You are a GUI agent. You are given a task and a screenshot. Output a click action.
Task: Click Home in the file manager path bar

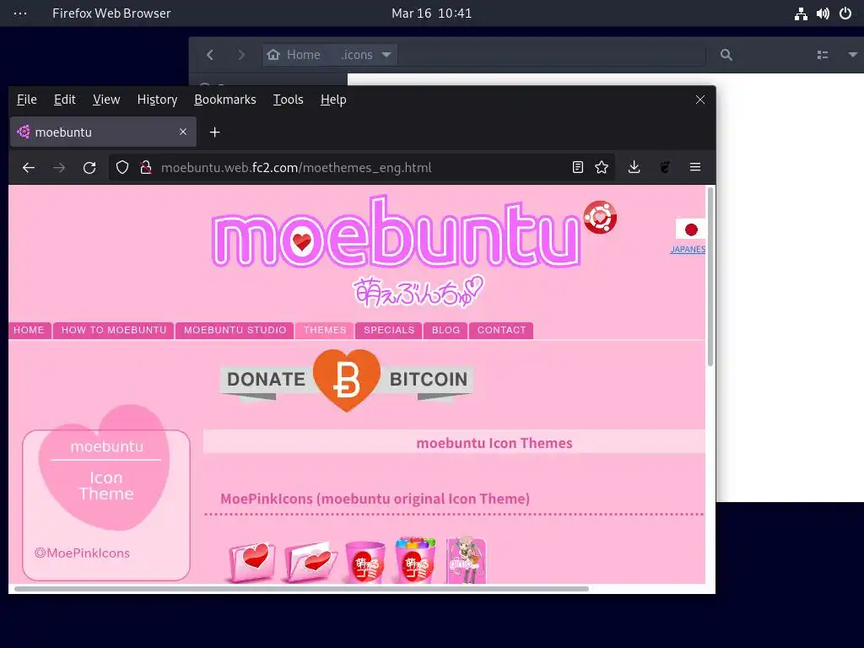pos(294,55)
